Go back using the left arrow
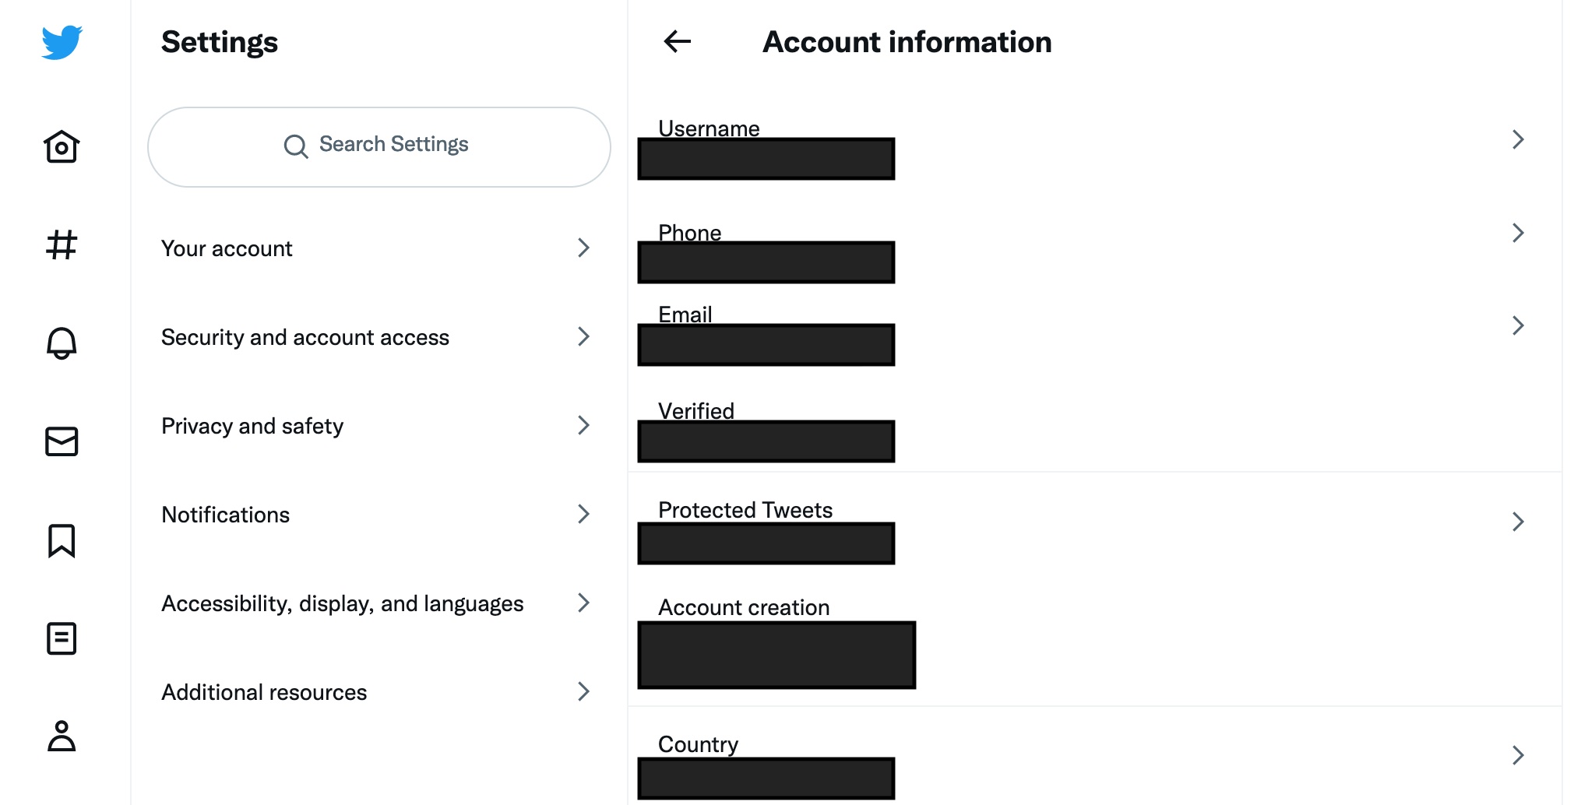The width and height of the screenshot is (1581, 805). (x=677, y=41)
